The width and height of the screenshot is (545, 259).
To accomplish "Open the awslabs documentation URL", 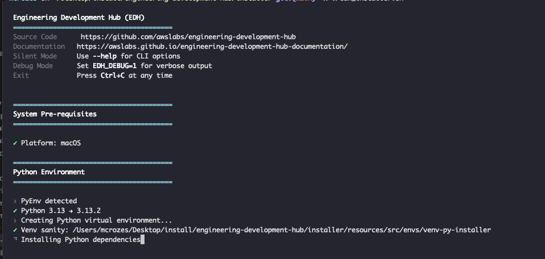I will [x=212, y=47].
